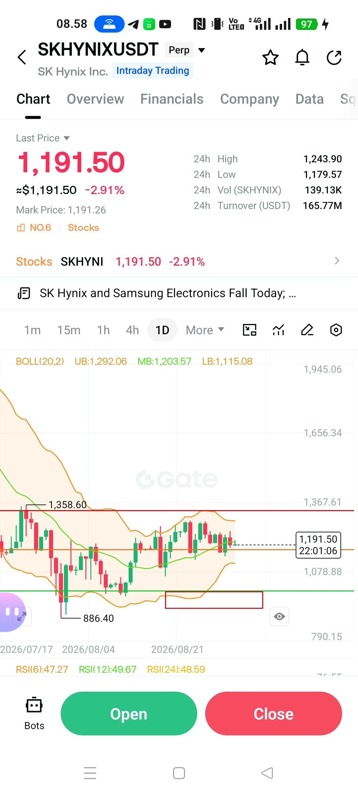This screenshot has height=795, width=358.
Task: Tap Android recent apps menu button
Action: coord(90,773)
